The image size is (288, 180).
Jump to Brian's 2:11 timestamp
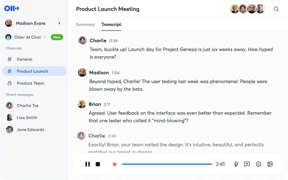tap(107, 104)
